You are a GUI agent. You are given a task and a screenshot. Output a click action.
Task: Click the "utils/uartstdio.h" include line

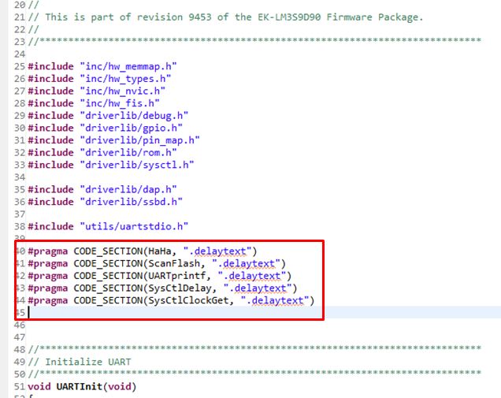click(108, 226)
